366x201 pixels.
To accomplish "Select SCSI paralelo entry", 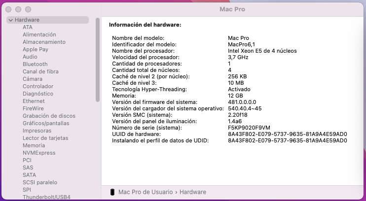I will click(x=40, y=182).
